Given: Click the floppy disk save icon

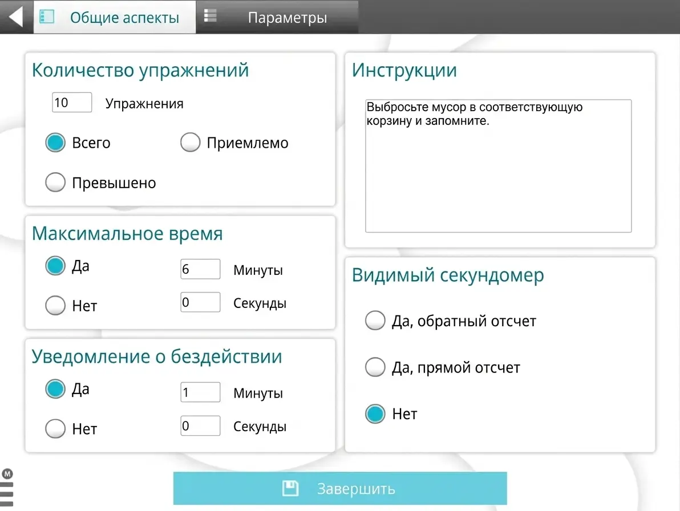Looking at the screenshot, I should [290, 488].
